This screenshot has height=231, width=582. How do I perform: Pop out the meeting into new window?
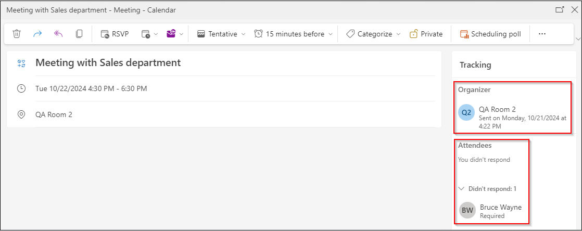click(560, 10)
